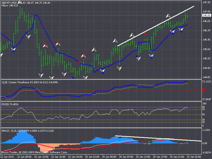Click the 1.1104 MACD scale value
The height and width of the screenshot is (159, 212).
[x=206, y=130]
